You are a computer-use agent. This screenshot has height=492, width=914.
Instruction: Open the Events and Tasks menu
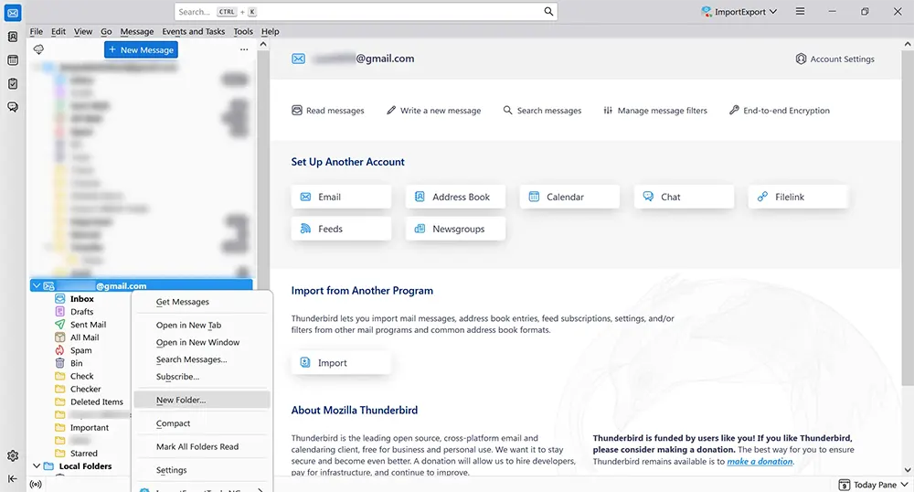pyautogui.click(x=194, y=31)
